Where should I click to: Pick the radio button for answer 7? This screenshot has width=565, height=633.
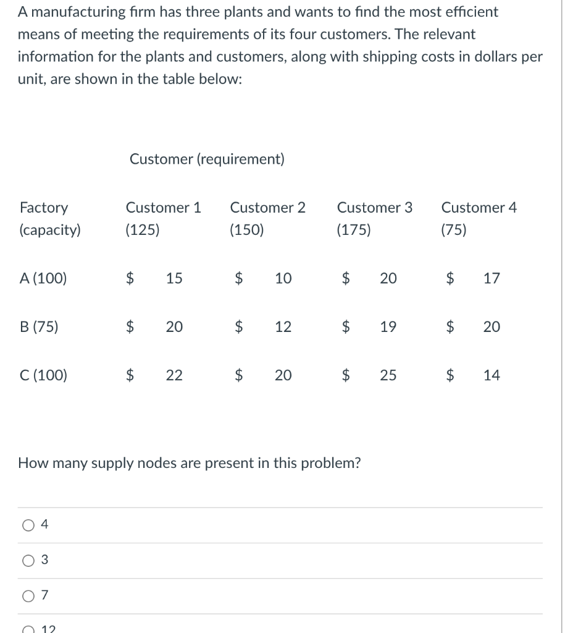[28, 596]
